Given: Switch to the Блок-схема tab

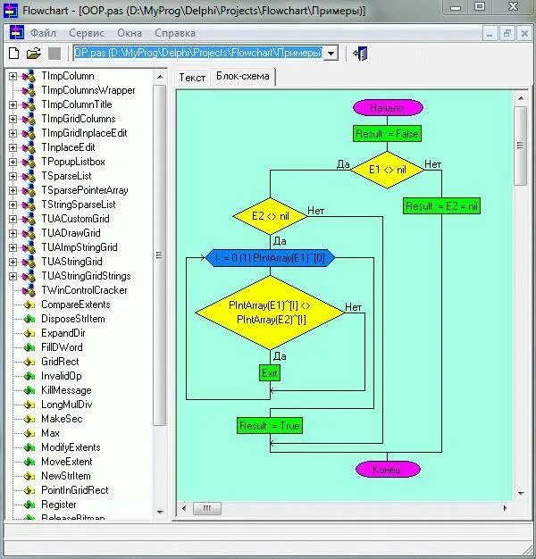Looking at the screenshot, I should (x=242, y=76).
